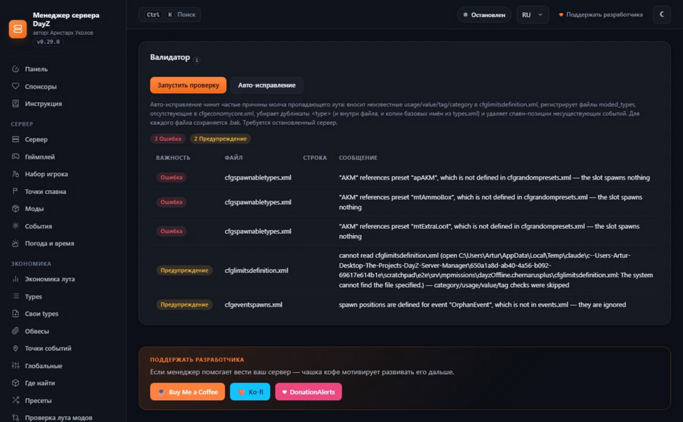The width and height of the screenshot is (683, 422).
Task: Click the Авто-исправление button
Action: click(266, 85)
